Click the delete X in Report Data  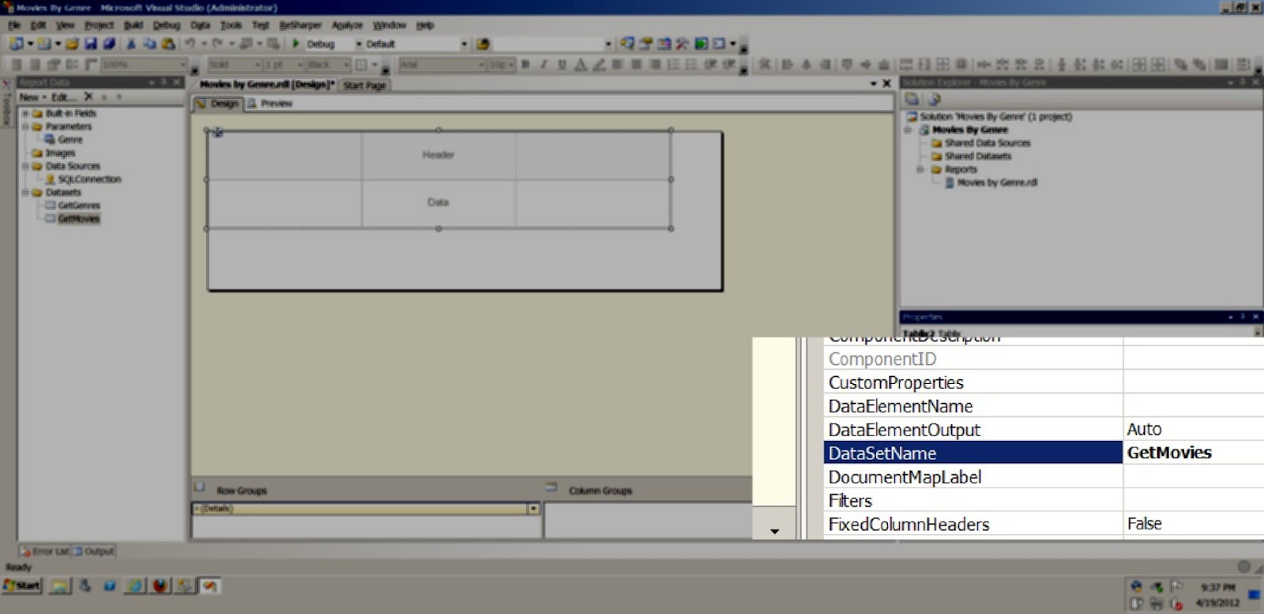point(88,96)
